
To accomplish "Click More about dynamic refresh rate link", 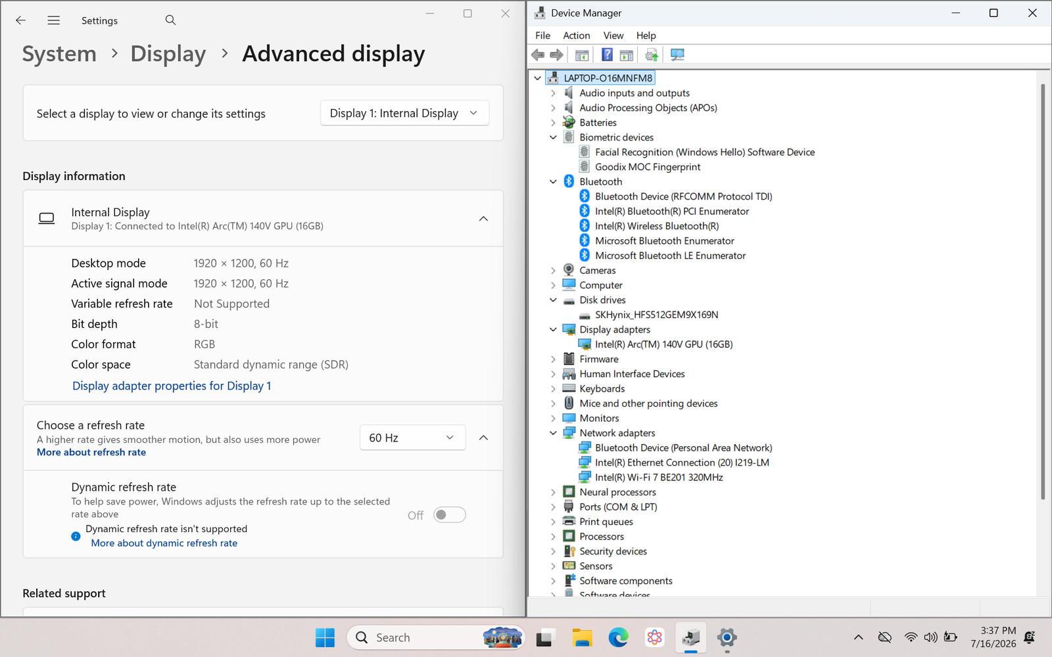I will point(164,543).
